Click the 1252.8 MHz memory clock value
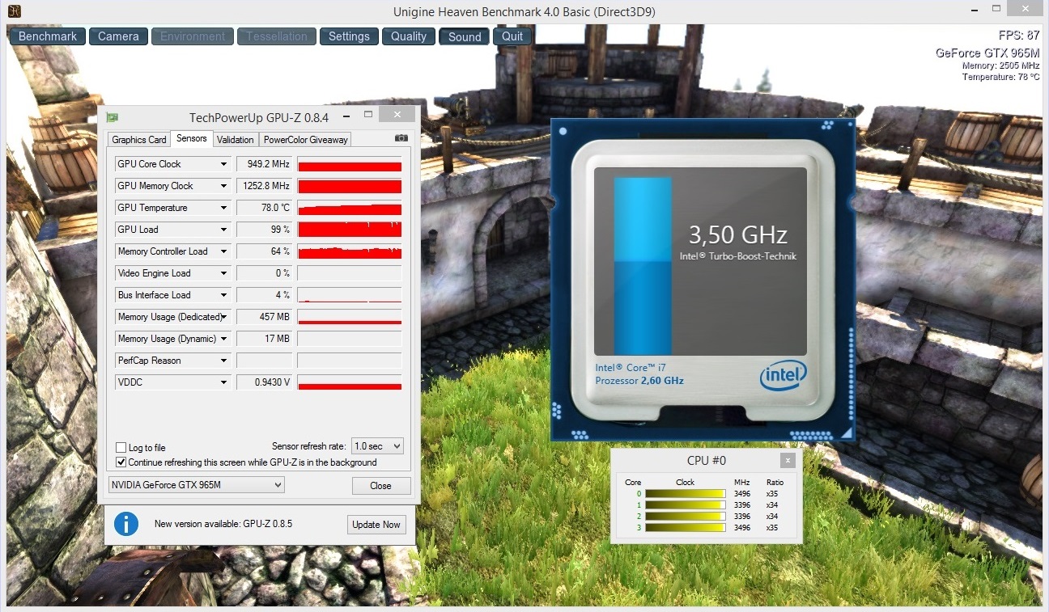This screenshot has height=612, width=1049. point(264,186)
